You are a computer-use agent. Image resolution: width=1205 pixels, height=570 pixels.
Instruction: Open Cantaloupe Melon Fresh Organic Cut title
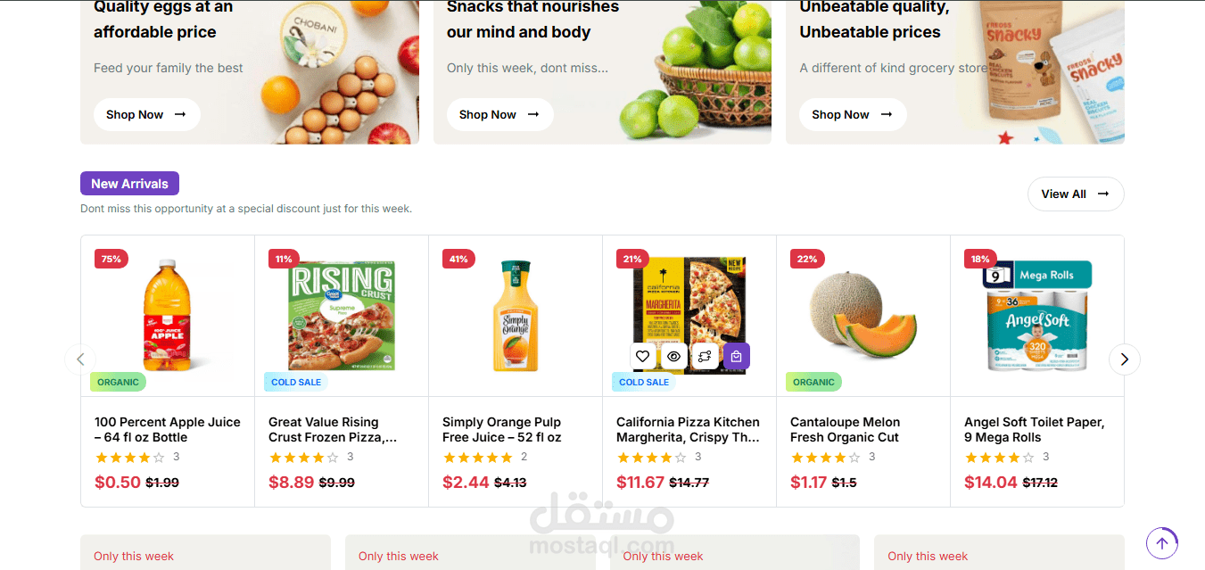click(846, 429)
